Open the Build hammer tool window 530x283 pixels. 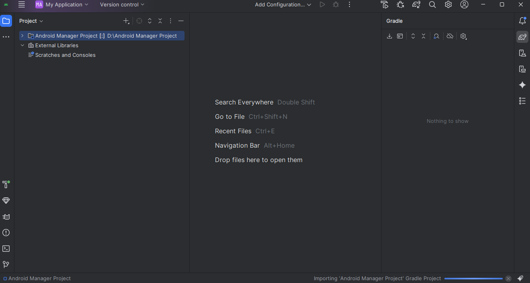(x=6, y=185)
